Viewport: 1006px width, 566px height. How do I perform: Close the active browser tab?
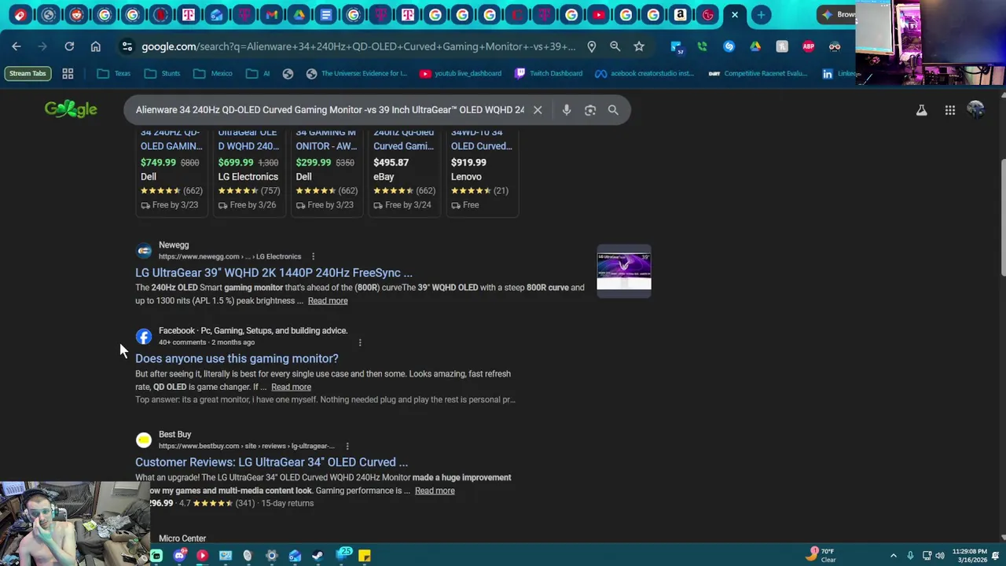tap(735, 14)
